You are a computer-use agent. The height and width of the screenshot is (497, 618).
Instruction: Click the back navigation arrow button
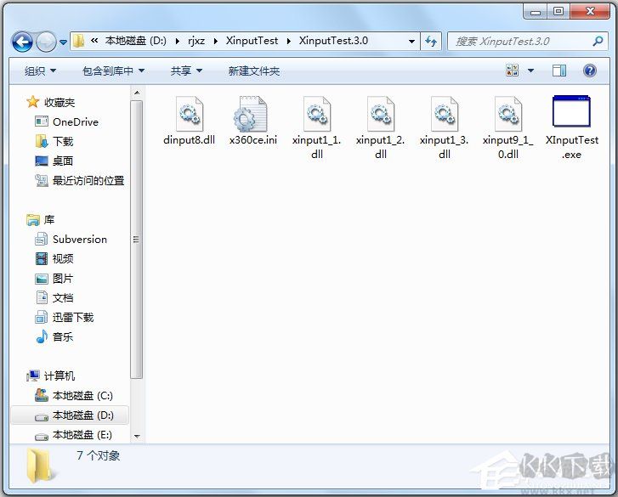tap(23, 41)
